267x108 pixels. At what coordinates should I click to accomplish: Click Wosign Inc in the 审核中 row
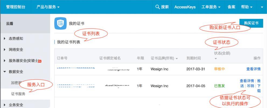pyautogui.click(x=159, y=69)
